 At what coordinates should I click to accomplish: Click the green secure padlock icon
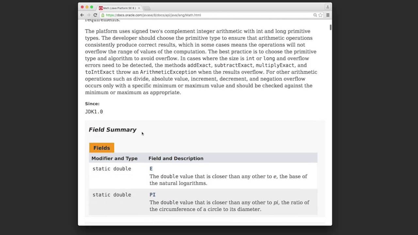coord(103,15)
